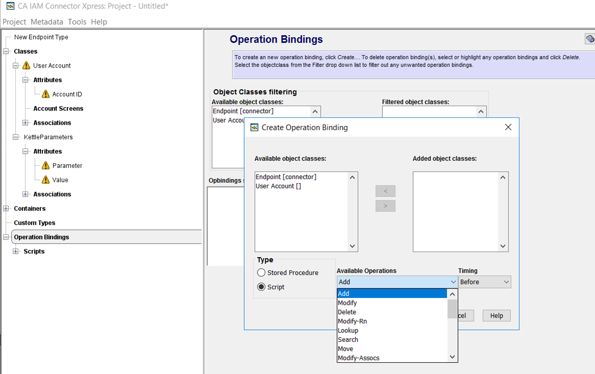
Task: Click the warning icon beside Value
Action: tap(45, 180)
